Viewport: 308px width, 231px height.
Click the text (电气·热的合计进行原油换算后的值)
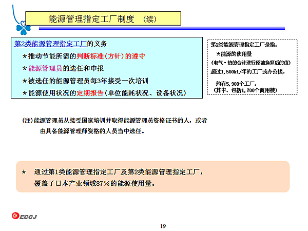pos(251,63)
